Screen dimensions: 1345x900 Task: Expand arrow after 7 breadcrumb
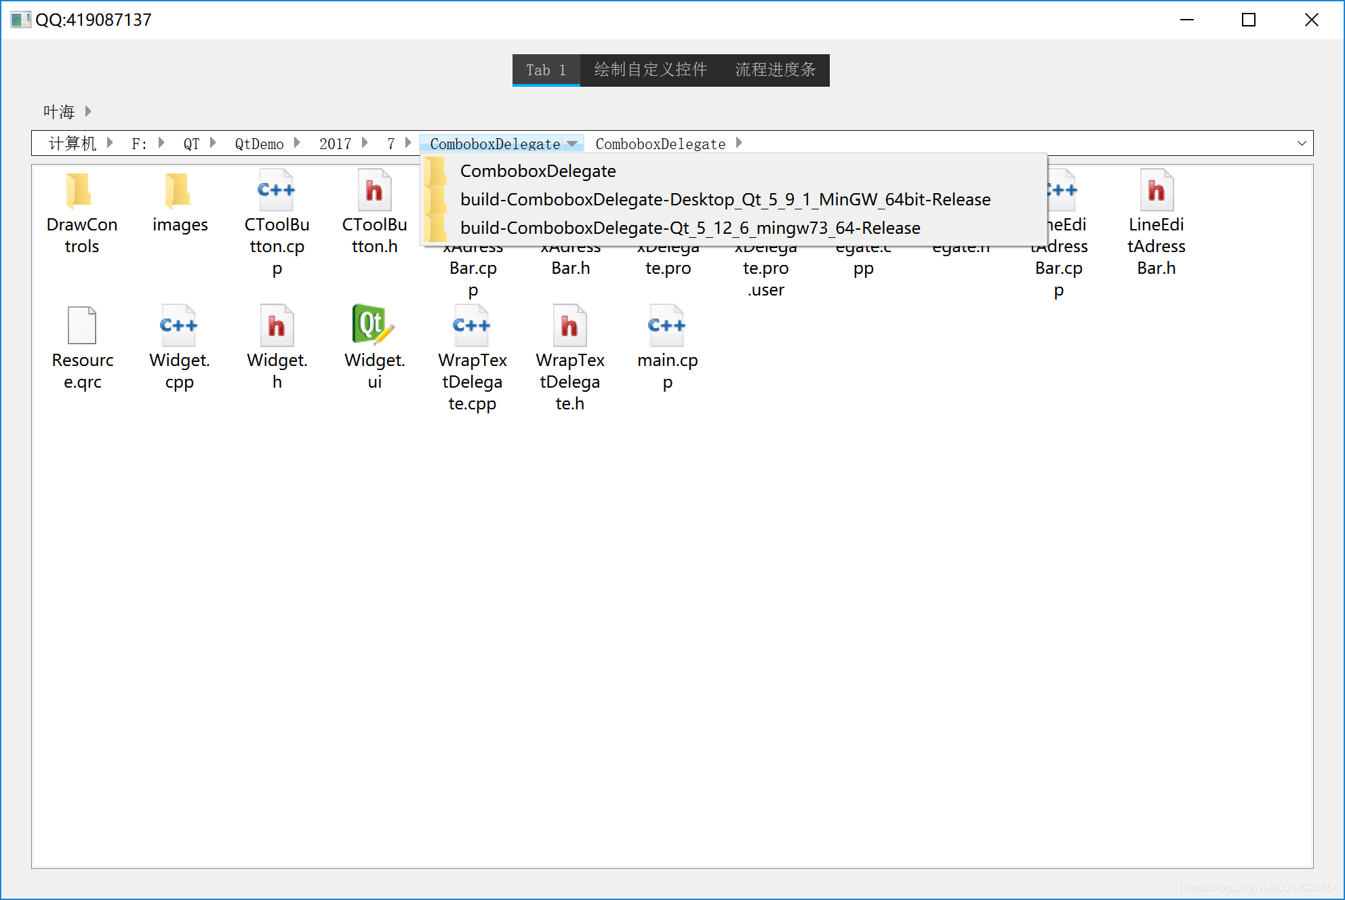click(408, 142)
